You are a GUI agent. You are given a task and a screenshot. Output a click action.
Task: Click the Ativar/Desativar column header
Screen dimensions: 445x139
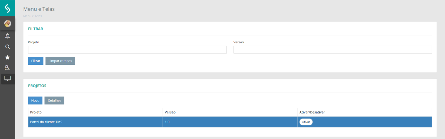(312, 112)
